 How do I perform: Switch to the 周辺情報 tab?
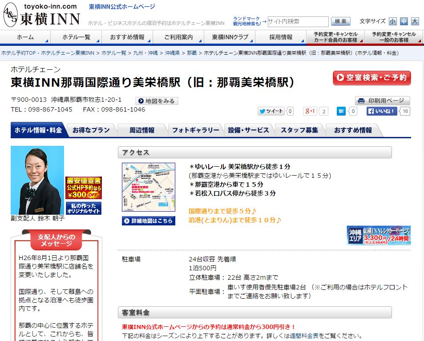(x=141, y=130)
